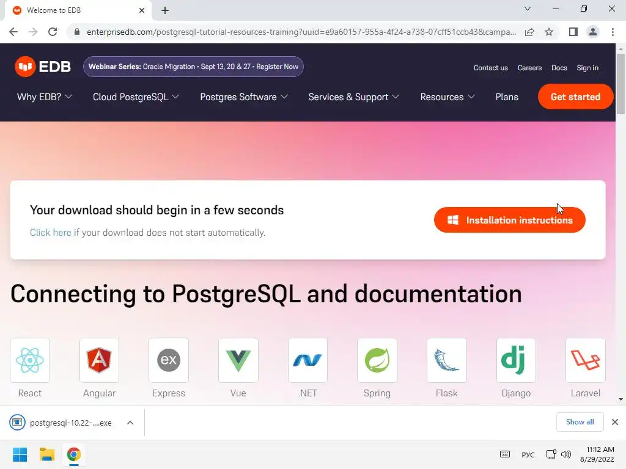This screenshot has height=469, width=626.
Task: Click the browser forward arrow
Action: tap(33, 32)
